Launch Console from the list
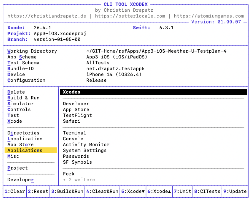This screenshot has width=251, height=200. pyautogui.click(x=73, y=139)
